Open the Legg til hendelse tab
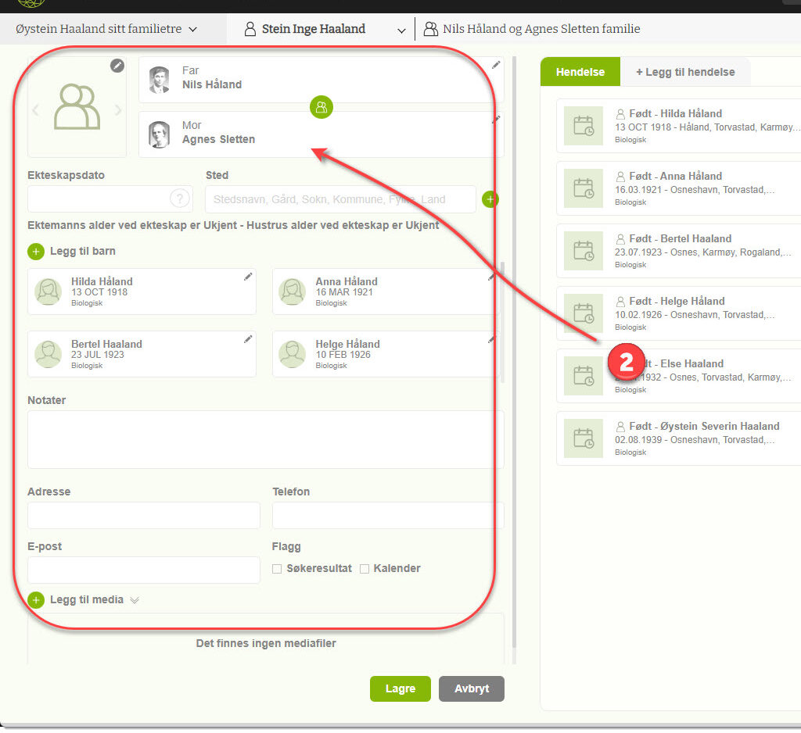Viewport: 801px width, 733px height. pos(684,72)
